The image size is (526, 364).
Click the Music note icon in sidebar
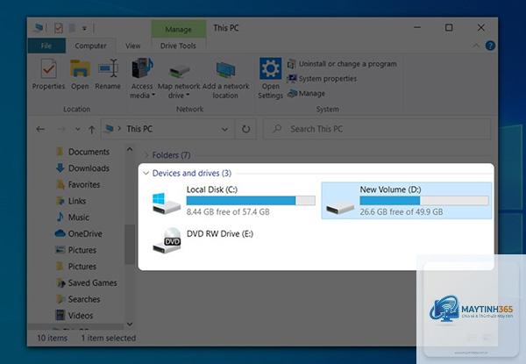60,217
